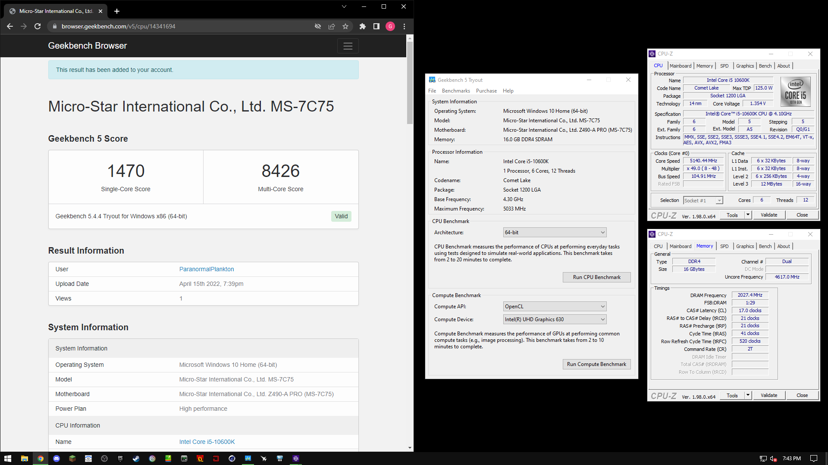Open the Chrome extensions puzzle icon
Image resolution: width=828 pixels, height=465 pixels.
point(363,26)
